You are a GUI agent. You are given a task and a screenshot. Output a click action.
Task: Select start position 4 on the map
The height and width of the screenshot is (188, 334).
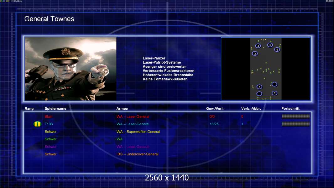pos(258,46)
